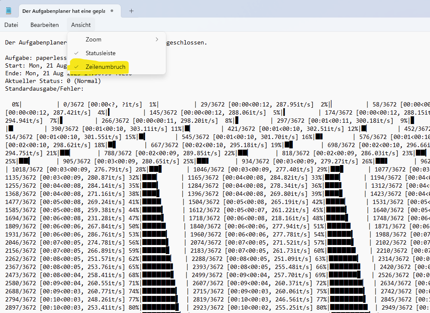Disable Zeilenumbruch word wrap

tap(105, 67)
